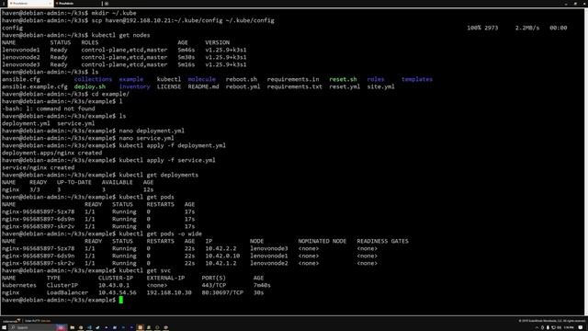Screen dimensions: 588x331
Task: Click the 'mkdir ~/.kube' command
Action: pos(114,13)
